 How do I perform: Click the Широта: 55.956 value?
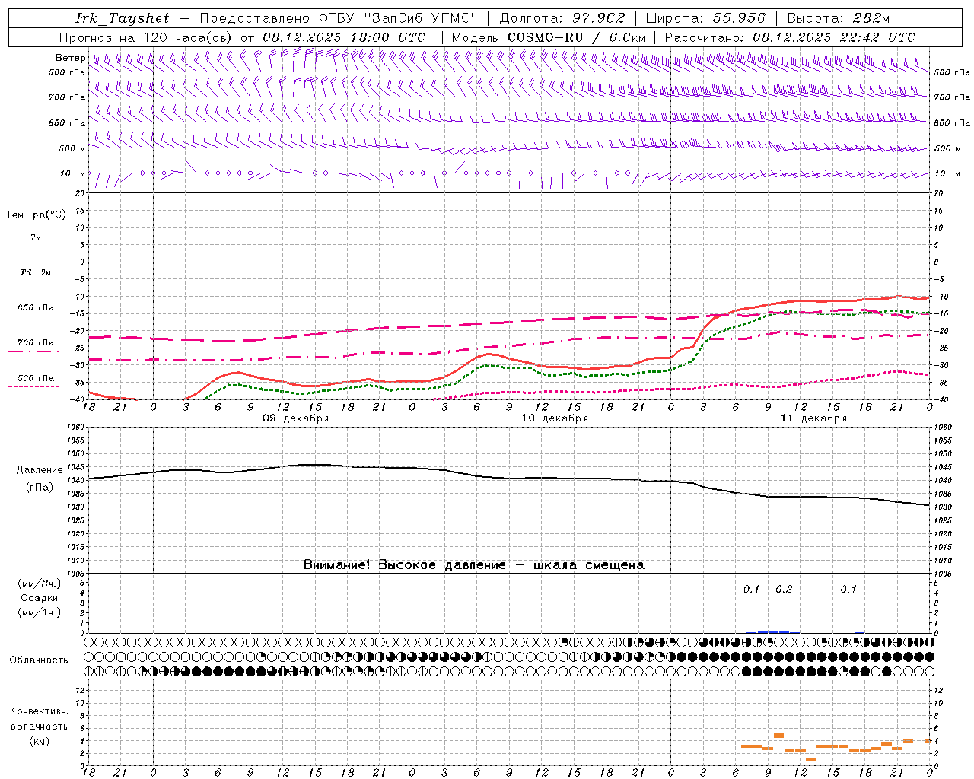[705, 18]
